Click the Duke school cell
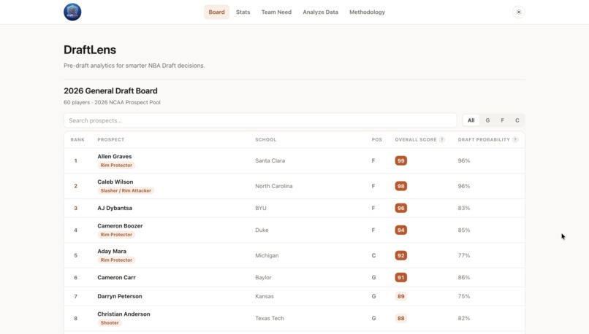Screen dimensions: 589x334 pyautogui.click(x=262, y=230)
